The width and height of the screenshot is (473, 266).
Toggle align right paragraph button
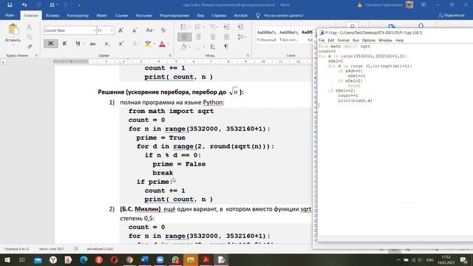pos(212,37)
